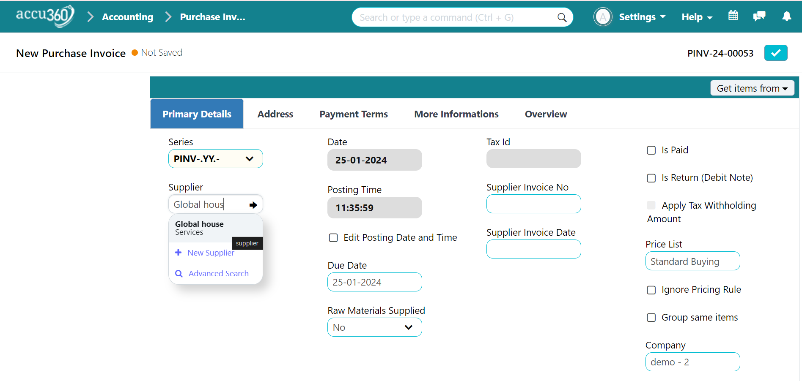The height and width of the screenshot is (381, 802).
Task: Click the New Supplier link
Action: pyautogui.click(x=211, y=253)
